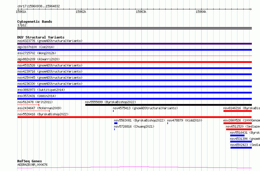Screen dimensions: 260x171
Task: Open variant nsv4250045 (gnomADStructuralVariants) label
Action: click(x=50, y=77)
